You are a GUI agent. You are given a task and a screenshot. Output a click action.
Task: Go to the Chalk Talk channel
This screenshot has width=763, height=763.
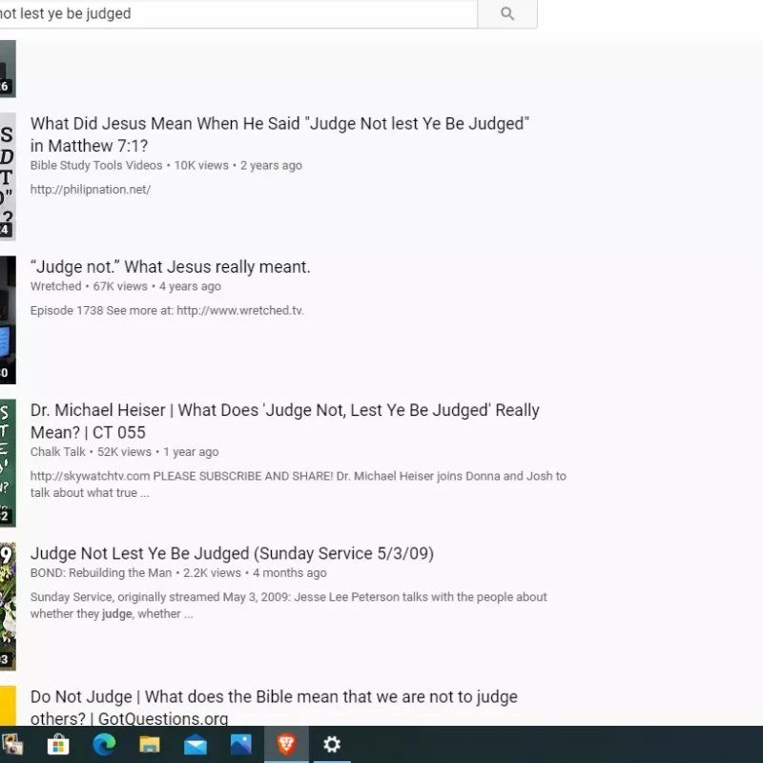tap(58, 452)
